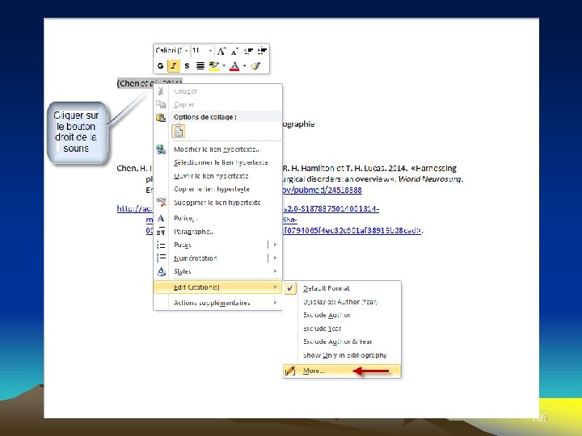The width and height of the screenshot is (582, 436).
Task: Open the Calibri font name dropdown
Action: click(186, 50)
